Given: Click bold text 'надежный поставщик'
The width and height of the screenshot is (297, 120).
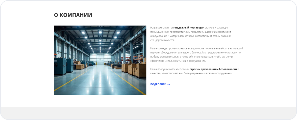Looking at the screenshot, I should (x=189, y=27).
